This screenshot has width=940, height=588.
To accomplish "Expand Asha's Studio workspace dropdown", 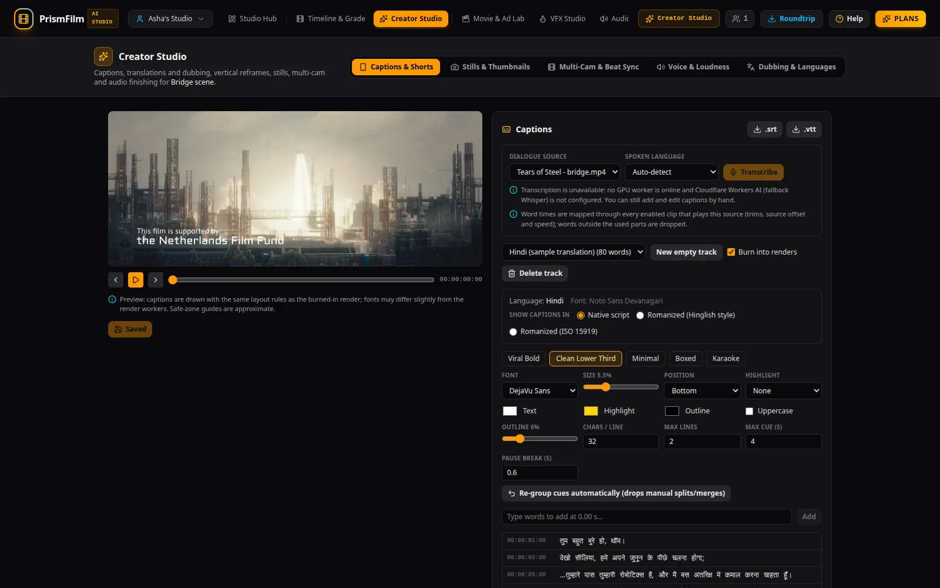I will coord(170,19).
